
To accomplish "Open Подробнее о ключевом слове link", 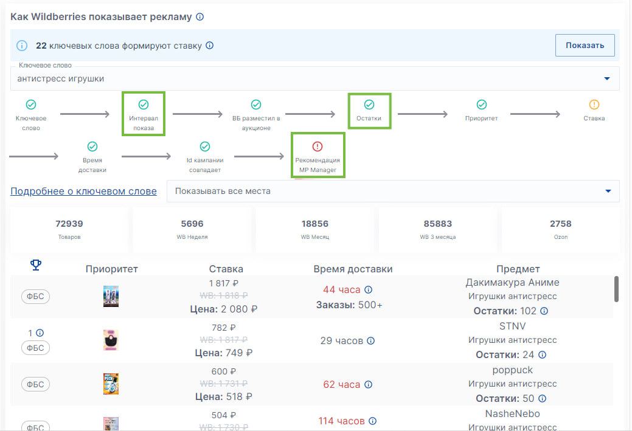I will (x=83, y=191).
